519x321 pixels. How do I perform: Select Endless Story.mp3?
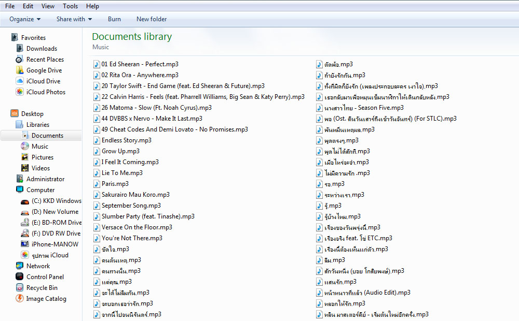pyautogui.click(x=122, y=140)
